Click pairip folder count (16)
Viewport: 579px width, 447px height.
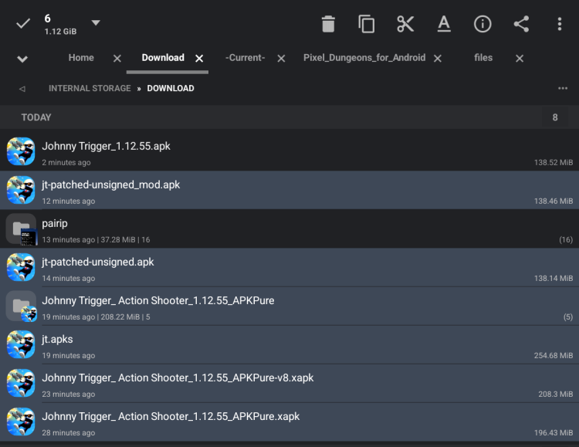click(566, 240)
